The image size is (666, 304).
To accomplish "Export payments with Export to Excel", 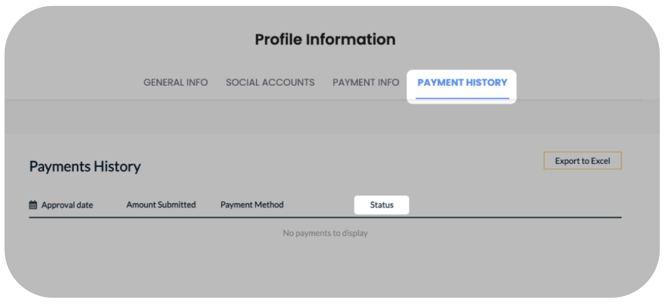I will pos(583,161).
